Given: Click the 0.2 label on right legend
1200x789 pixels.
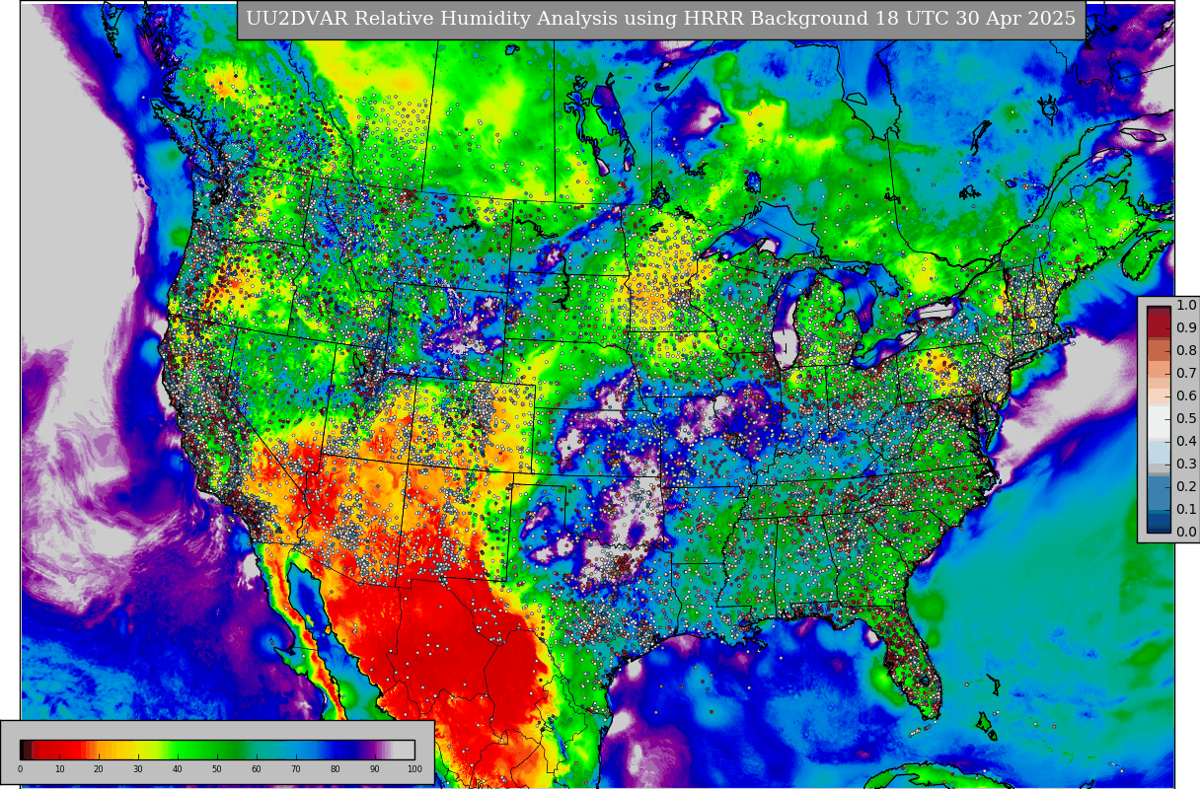Looking at the screenshot, I should point(1186,487).
